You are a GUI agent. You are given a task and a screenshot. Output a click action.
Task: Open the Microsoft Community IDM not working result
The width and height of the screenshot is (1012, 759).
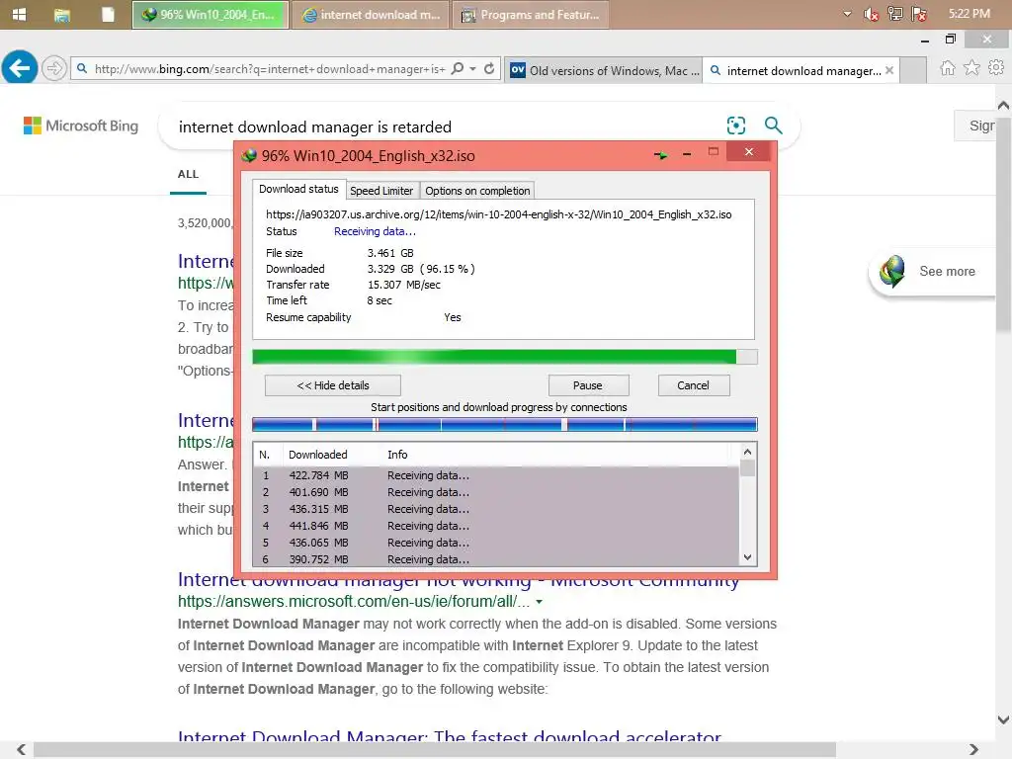(459, 579)
